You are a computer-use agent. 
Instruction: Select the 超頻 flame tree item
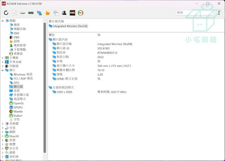15,41
